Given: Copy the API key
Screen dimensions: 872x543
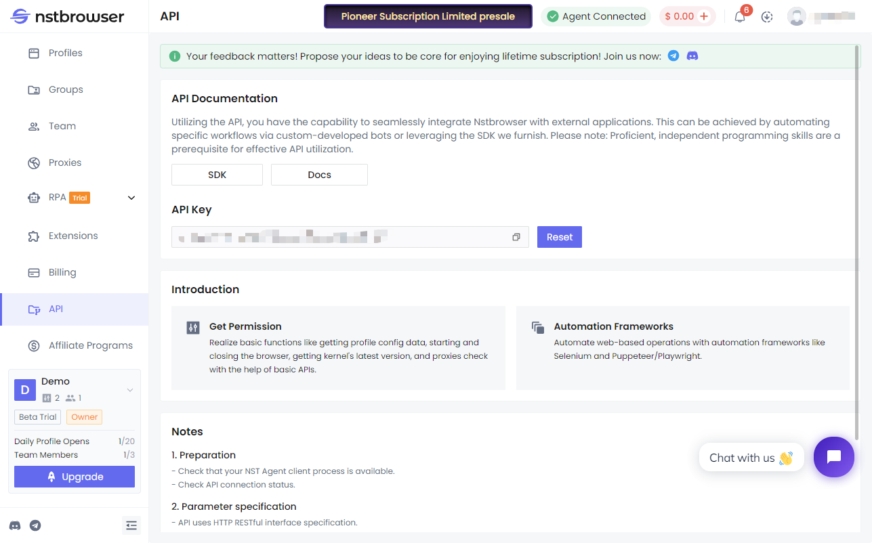Looking at the screenshot, I should [516, 237].
